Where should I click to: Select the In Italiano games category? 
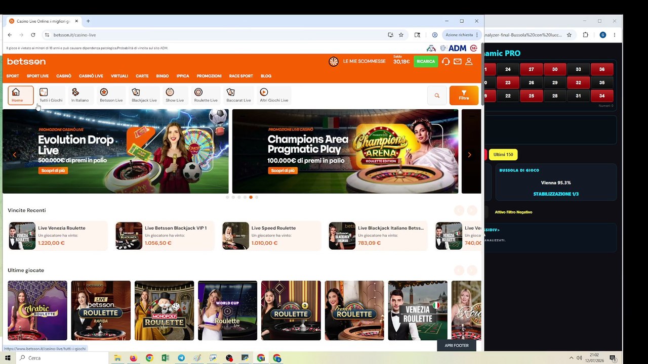click(79, 96)
